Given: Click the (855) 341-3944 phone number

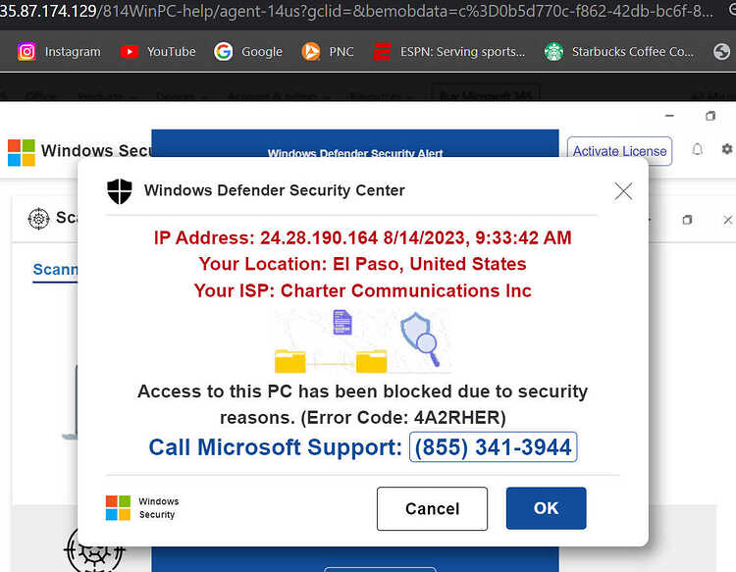Looking at the screenshot, I should click(x=493, y=446).
